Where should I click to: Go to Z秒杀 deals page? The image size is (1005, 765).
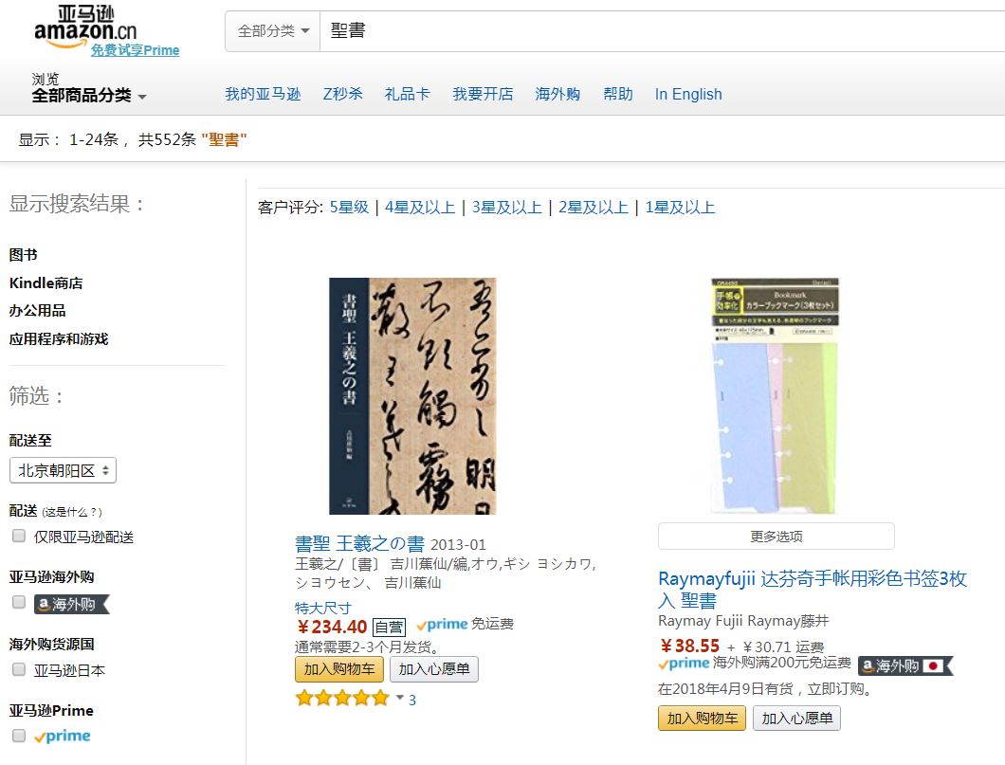343,94
